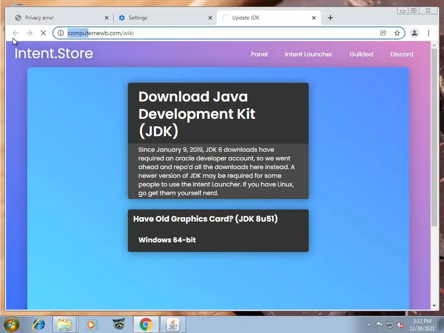444x333 pixels.
Task: Click the vertical page scrollbar thumb
Action: point(434,137)
